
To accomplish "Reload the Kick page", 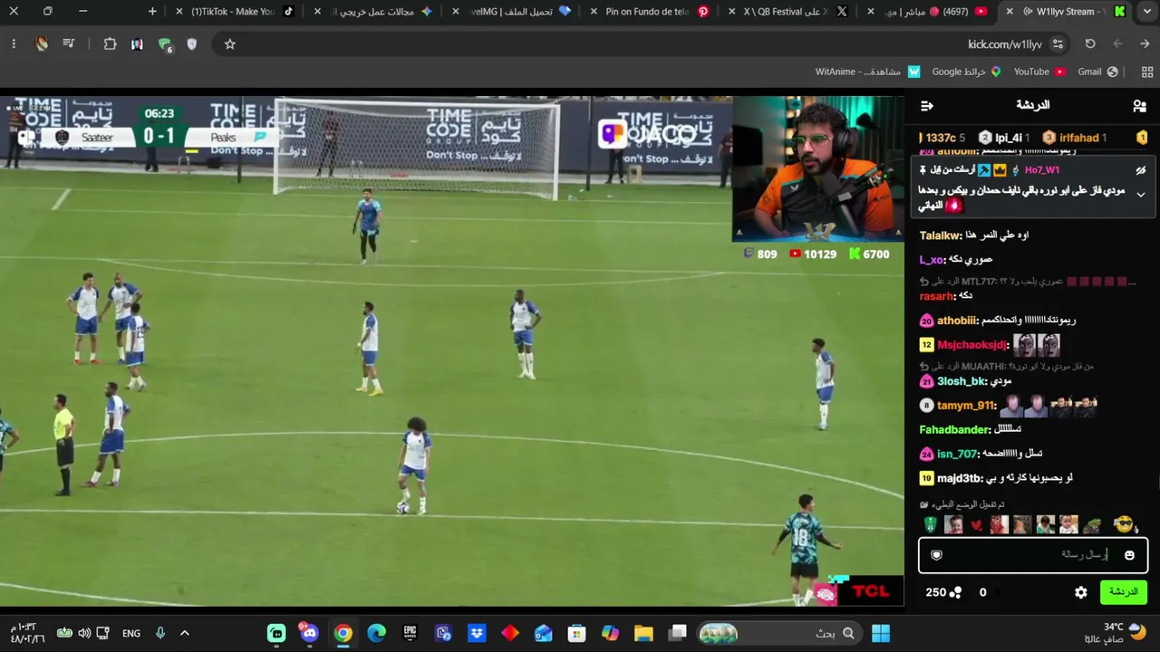I will [1090, 43].
